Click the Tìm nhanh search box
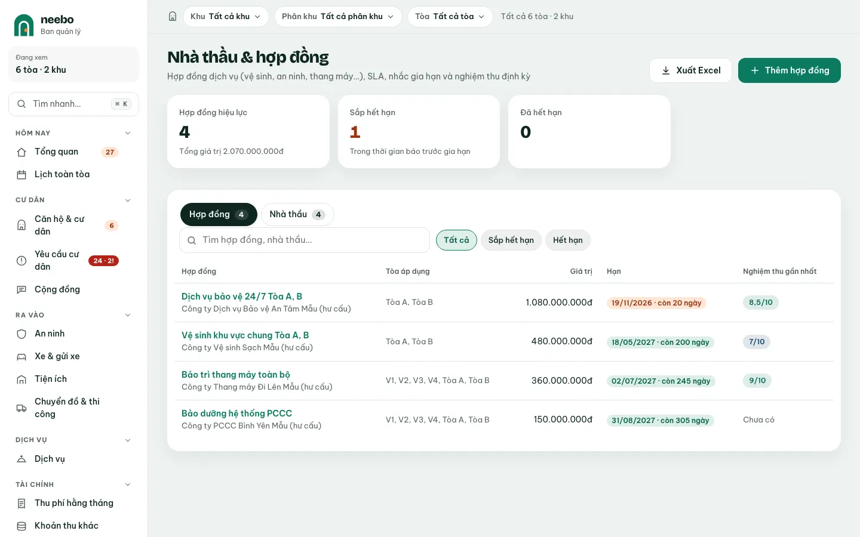The width and height of the screenshot is (860, 537). tap(73, 104)
